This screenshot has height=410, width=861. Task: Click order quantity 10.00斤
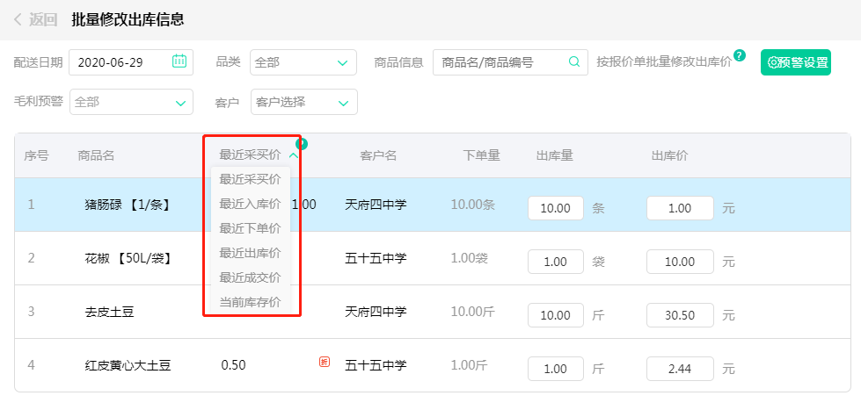pyautogui.click(x=473, y=312)
